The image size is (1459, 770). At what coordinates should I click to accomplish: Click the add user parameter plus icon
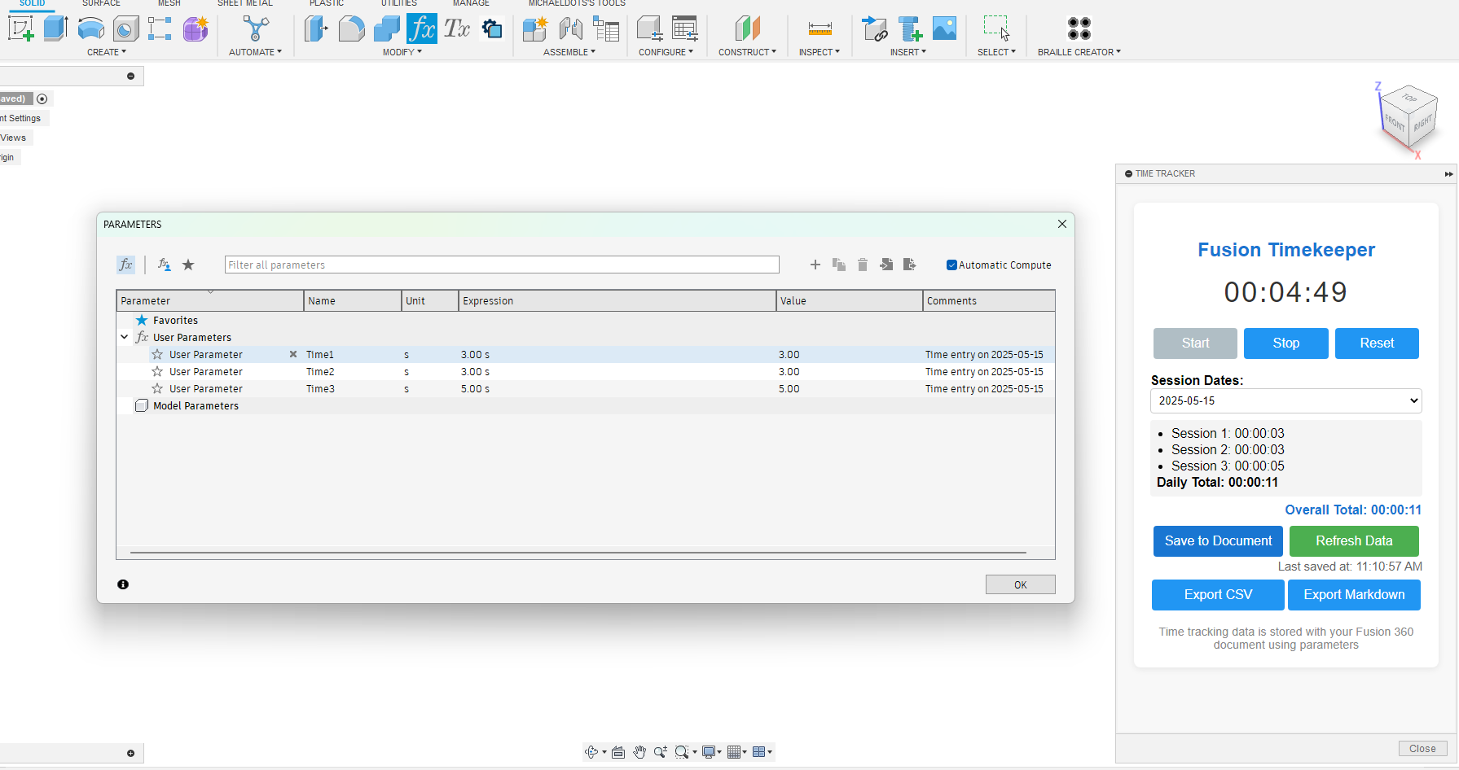(x=815, y=265)
